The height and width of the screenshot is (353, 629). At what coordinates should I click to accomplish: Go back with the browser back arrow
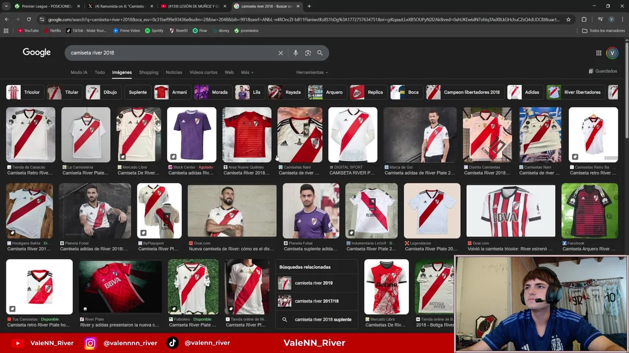pos(6,19)
